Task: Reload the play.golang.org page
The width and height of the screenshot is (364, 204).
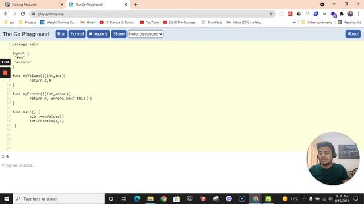Action: point(23,14)
